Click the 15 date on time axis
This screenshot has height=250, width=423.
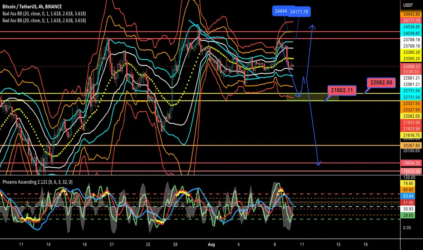338,245
